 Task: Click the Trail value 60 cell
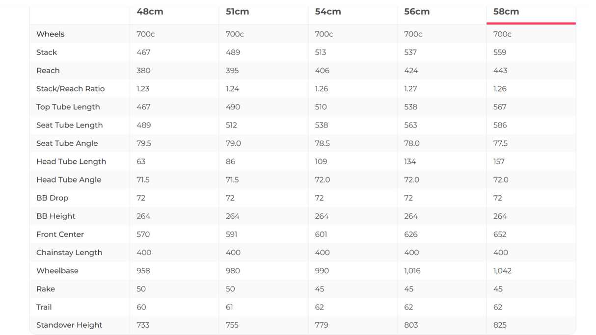tap(141, 307)
